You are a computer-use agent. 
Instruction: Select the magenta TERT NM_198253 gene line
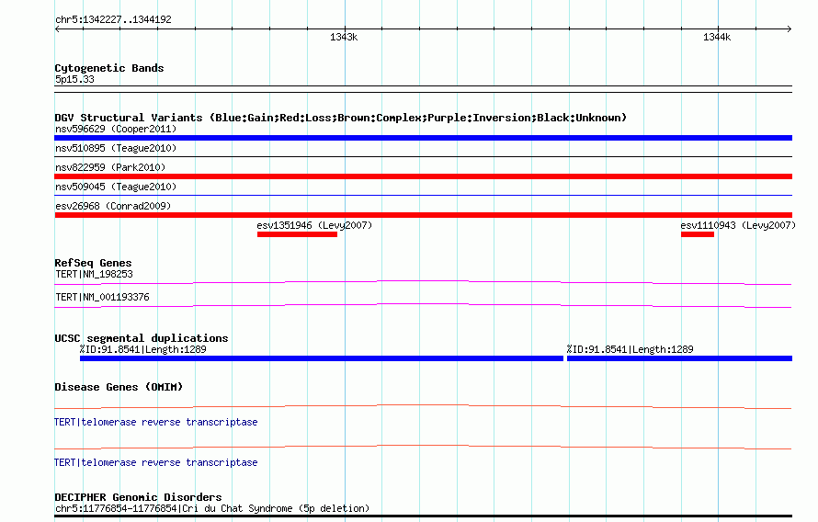pos(423,283)
